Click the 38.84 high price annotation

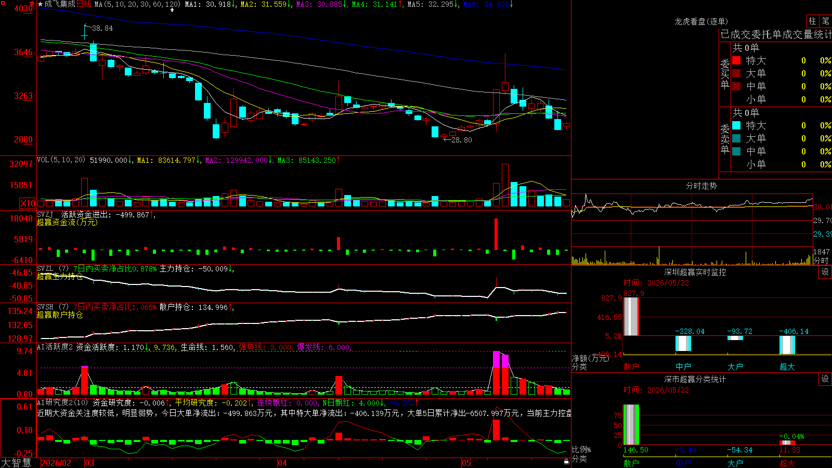(102, 28)
